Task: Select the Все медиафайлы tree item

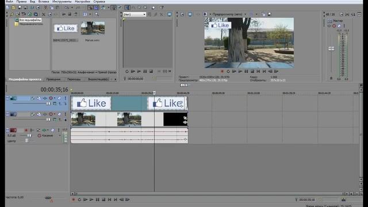Action: (30, 20)
